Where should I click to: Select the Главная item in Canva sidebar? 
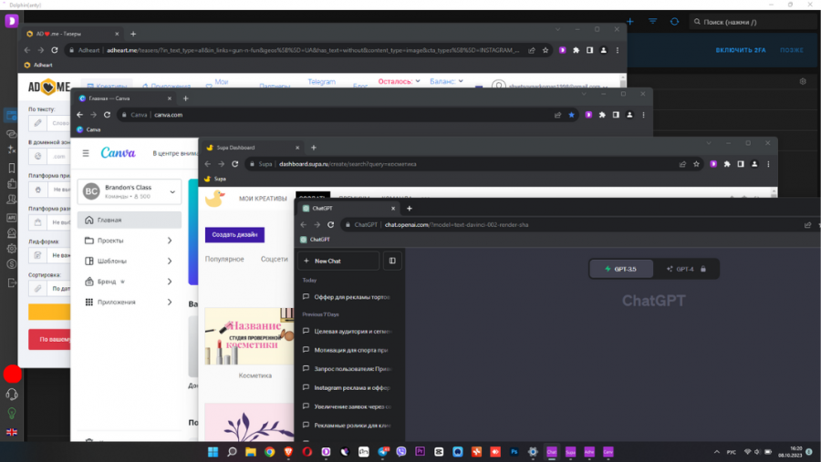(130, 221)
